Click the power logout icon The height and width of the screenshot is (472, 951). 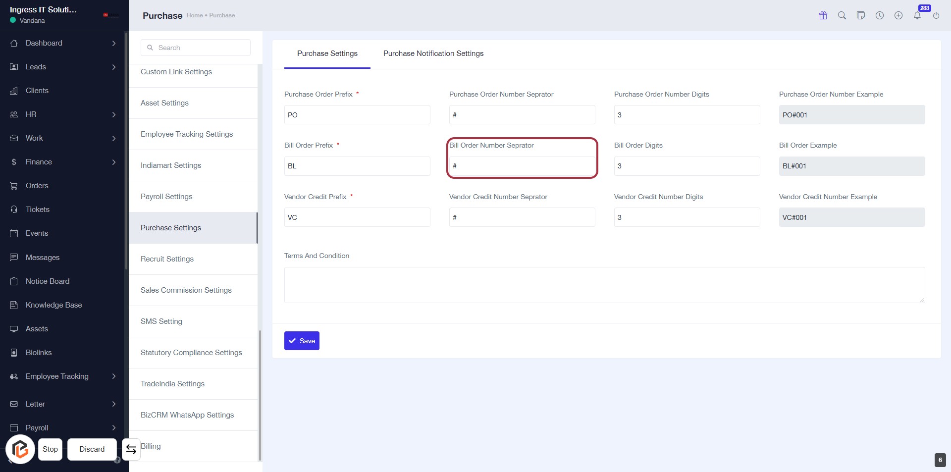936,15
